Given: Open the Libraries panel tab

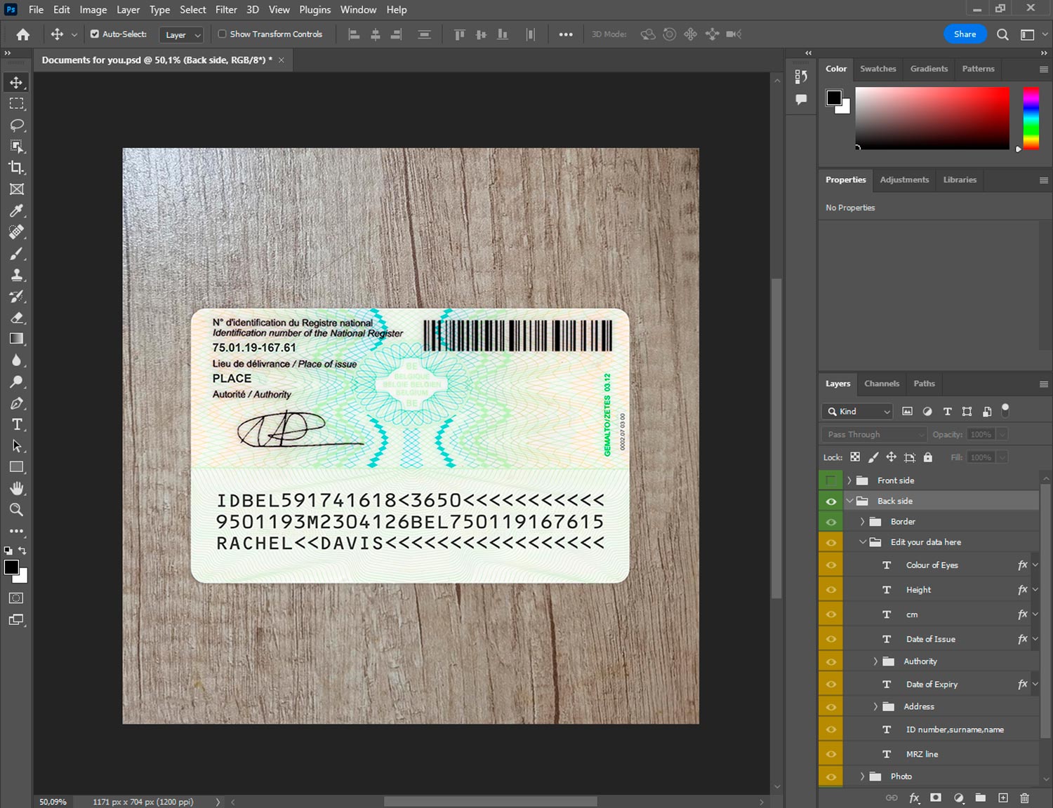Looking at the screenshot, I should click(959, 180).
